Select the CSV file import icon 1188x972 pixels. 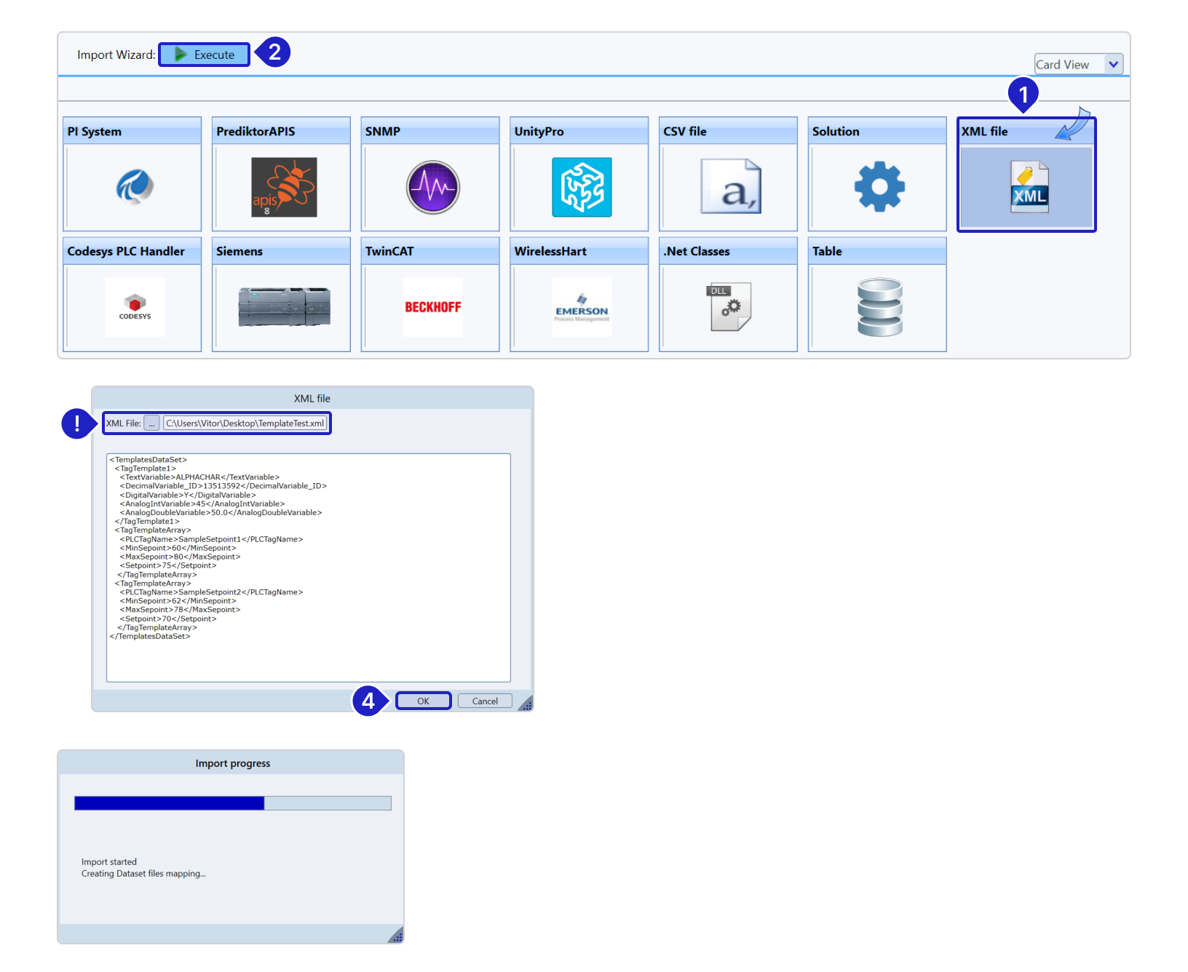click(731, 187)
